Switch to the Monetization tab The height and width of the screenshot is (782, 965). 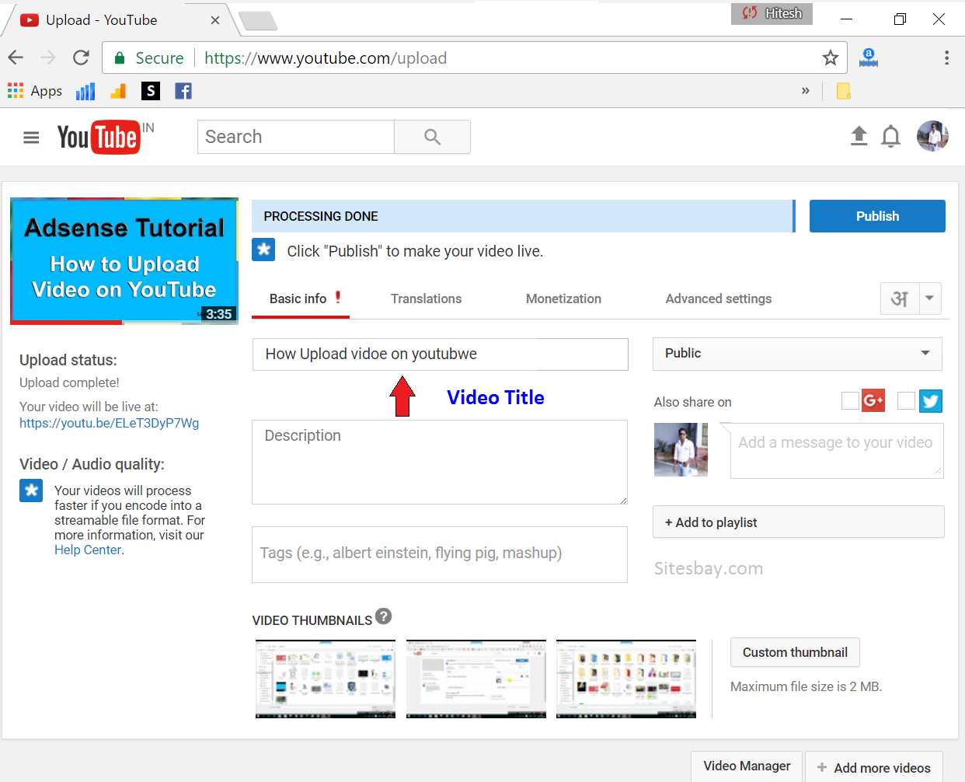[x=563, y=298]
